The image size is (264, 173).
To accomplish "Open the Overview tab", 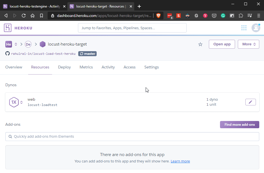I will click(14, 67).
